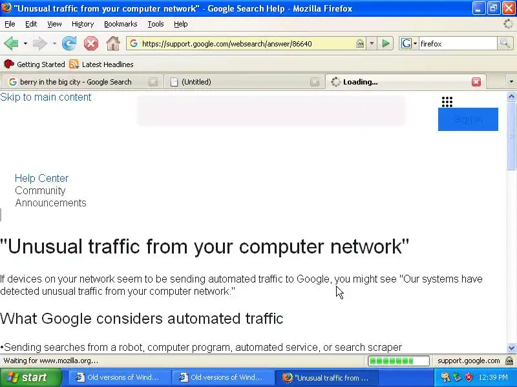Open the Bookmarks menu
Image resolution: width=517 pixels, height=387 pixels.
(x=121, y=24)
